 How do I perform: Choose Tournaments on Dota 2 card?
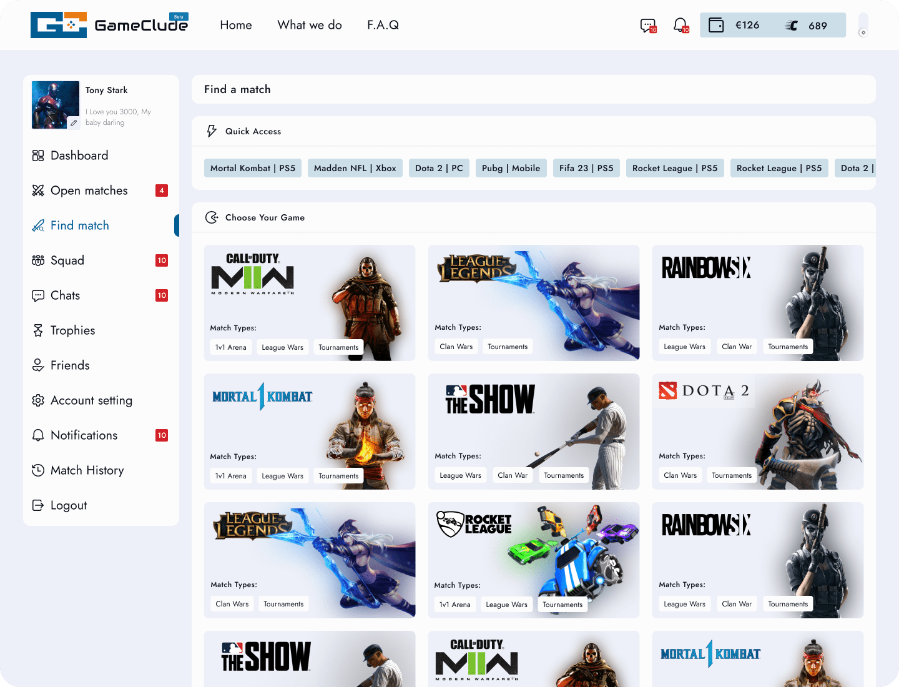pos(732,475)
